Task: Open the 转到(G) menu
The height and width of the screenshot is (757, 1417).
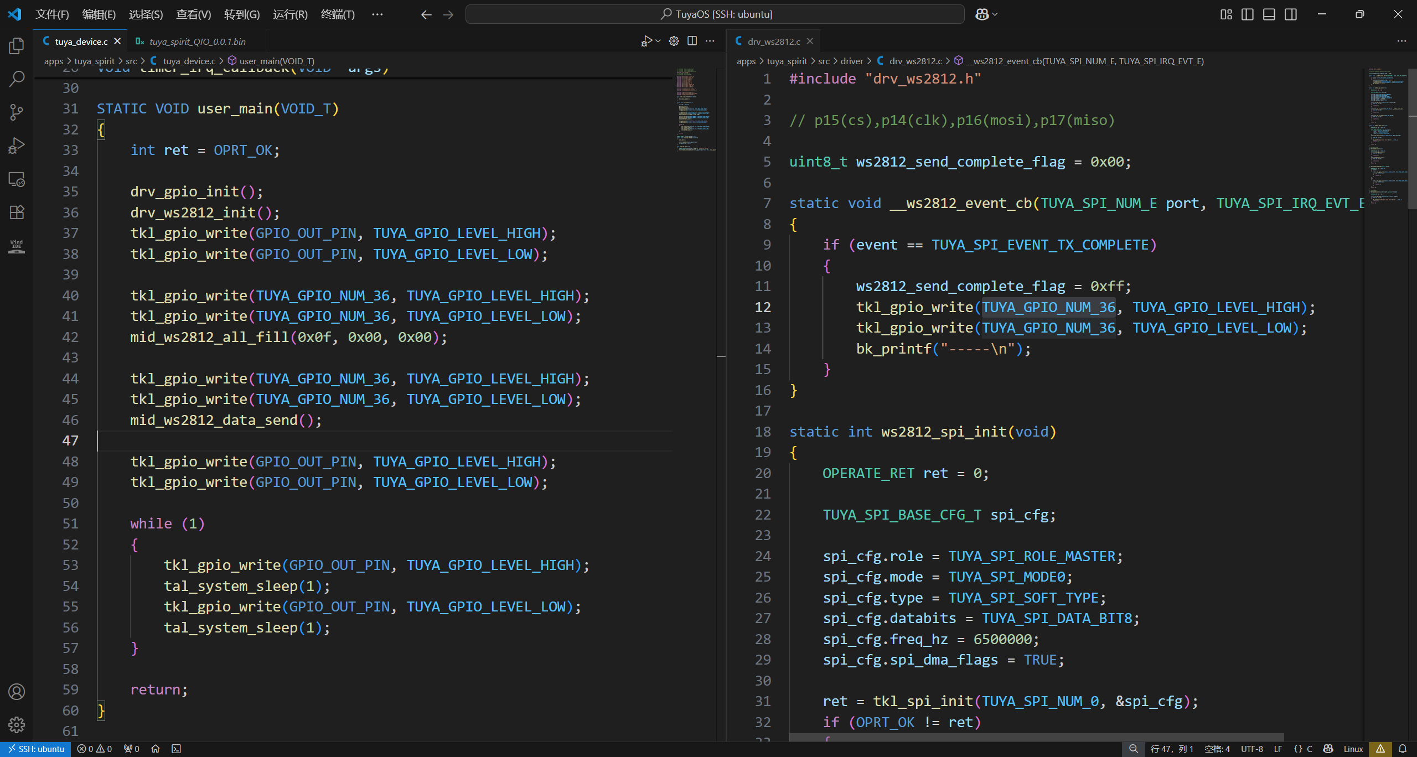Action: click(242, 15)
